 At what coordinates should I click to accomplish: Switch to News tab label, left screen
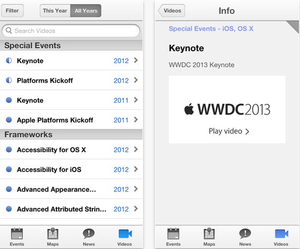point(89,244)
